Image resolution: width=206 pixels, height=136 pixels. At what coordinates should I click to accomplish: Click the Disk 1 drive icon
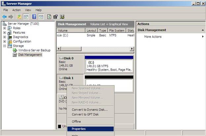(x=61, y=78)
